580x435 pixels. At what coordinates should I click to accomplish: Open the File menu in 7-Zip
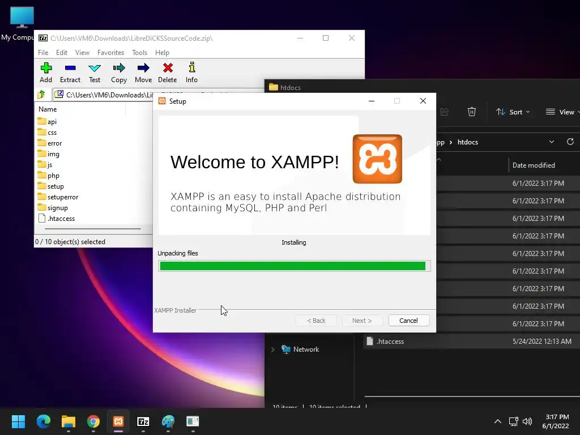point(43,53)
